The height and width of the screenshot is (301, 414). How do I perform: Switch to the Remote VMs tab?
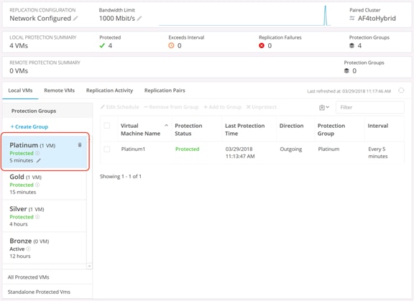(x=60, y=91)
